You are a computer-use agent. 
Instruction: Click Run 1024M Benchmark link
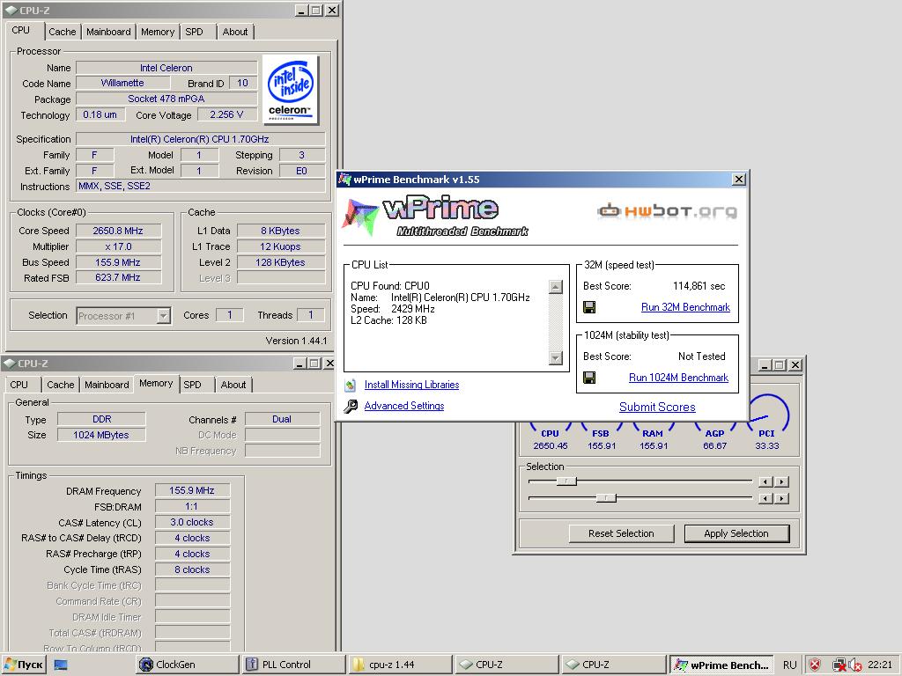[679, 378]
